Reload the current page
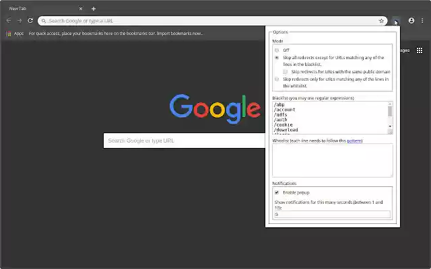Viewport: 431px width, 269px height. coord(30,21)
